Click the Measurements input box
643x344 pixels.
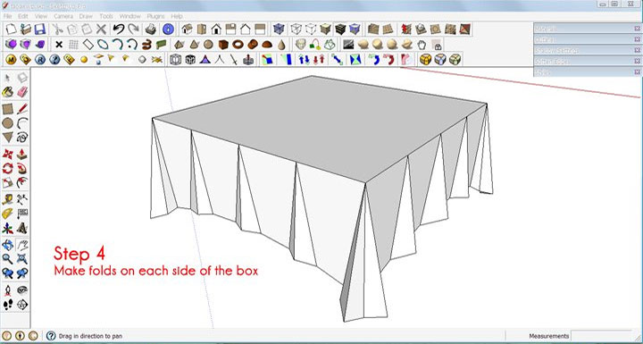point(601,335)
